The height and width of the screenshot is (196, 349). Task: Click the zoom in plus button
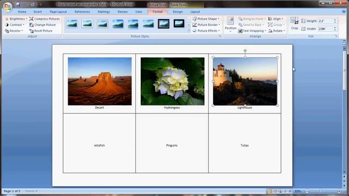[x=339, y=191]
